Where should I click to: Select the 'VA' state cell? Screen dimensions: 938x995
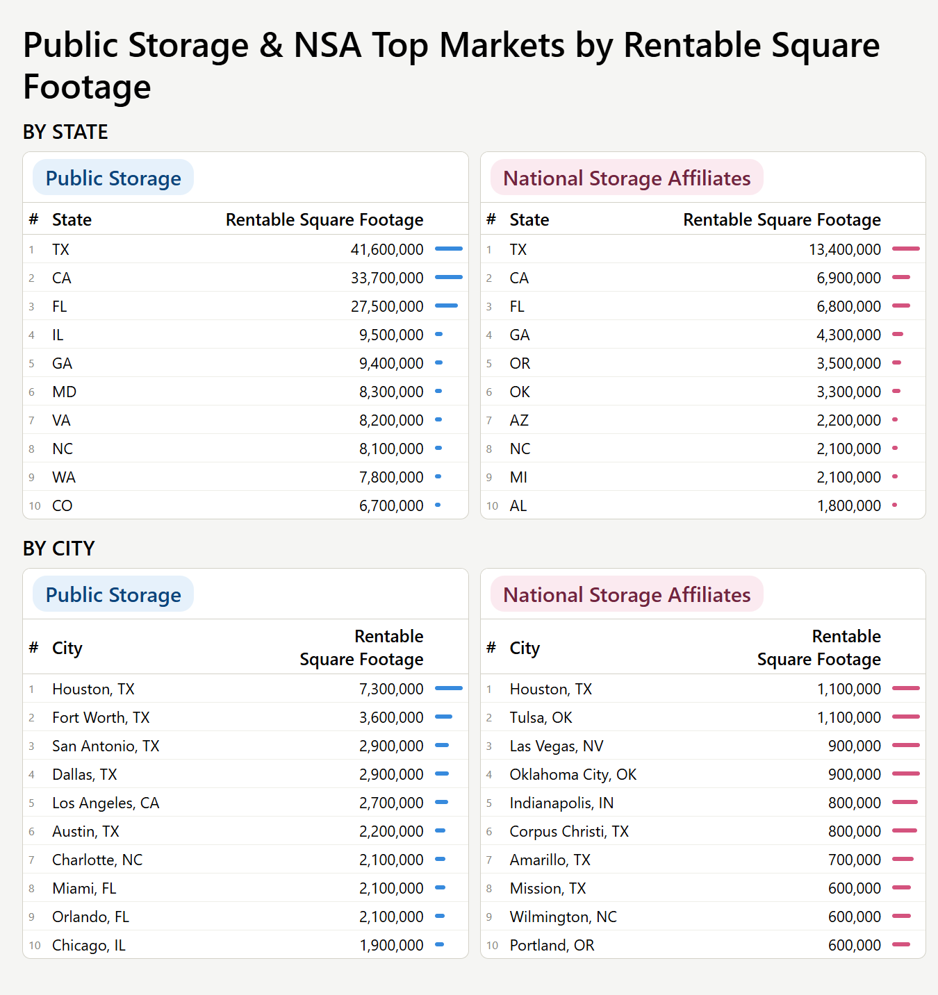pos(61,420)
